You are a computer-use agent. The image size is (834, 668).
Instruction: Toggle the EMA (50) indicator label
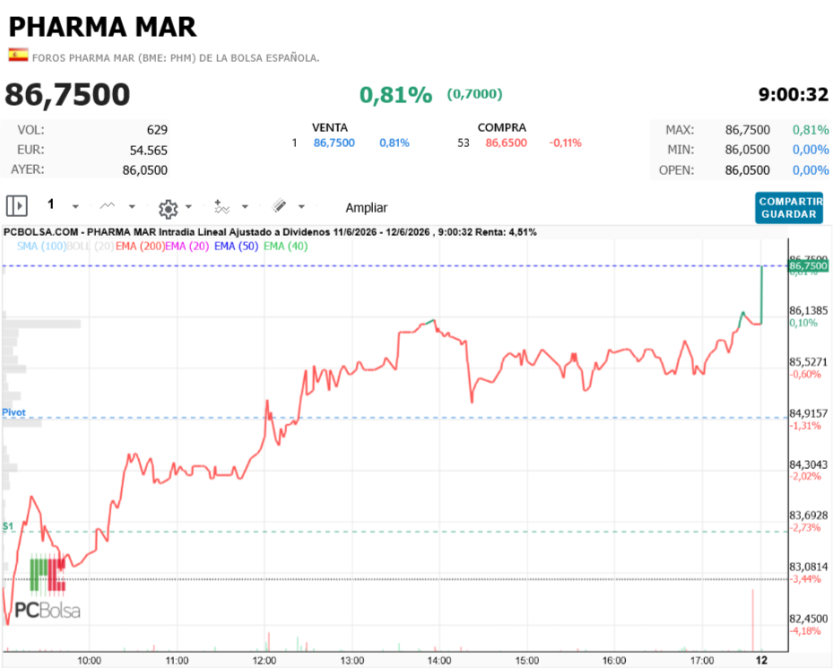(236, 247)
